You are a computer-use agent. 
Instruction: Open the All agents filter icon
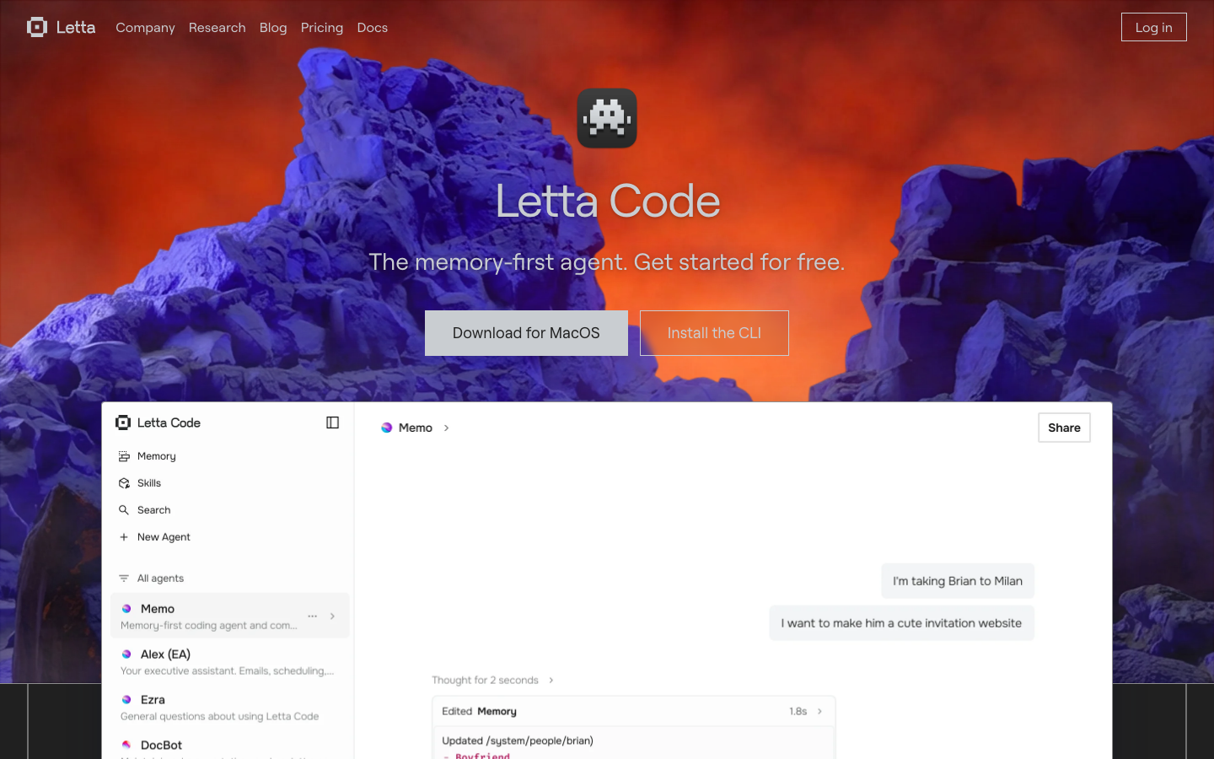(x=124, y=579)
